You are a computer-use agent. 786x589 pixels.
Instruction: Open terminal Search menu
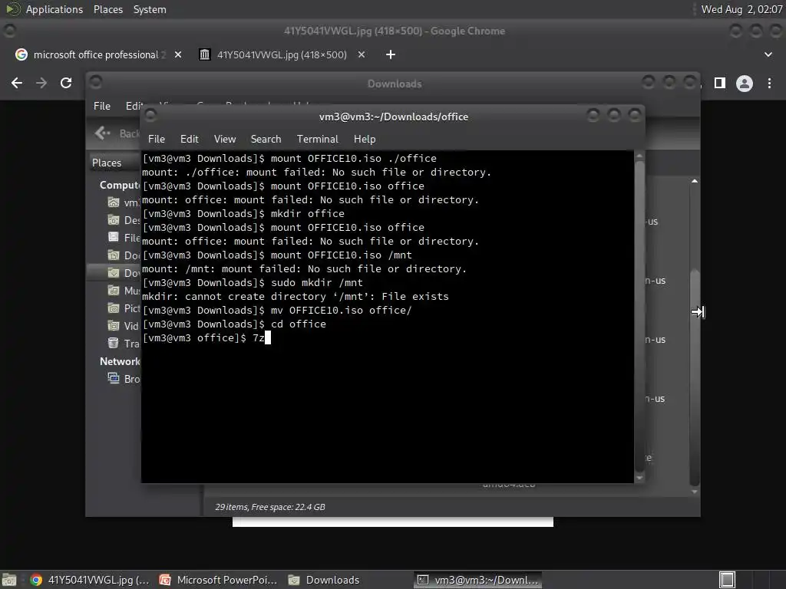[x=266, y=140]
